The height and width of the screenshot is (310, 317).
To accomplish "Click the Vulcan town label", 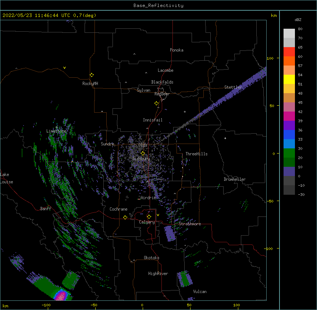I will (x=200, y=292).
